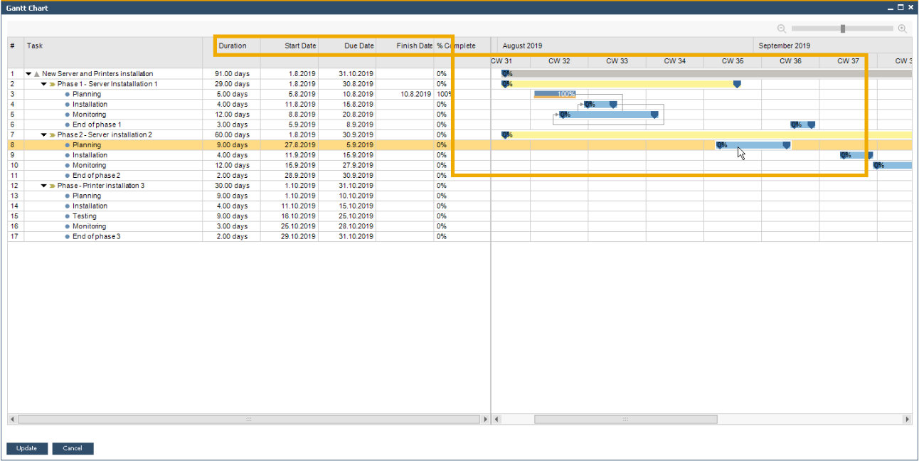This screenshot has height=461, width=919.
Task: Click the zoom out magnifier icon
Action: pyautogui.click(x=782, y=28)
